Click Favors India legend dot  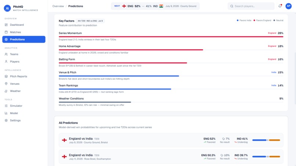point(238,21)
